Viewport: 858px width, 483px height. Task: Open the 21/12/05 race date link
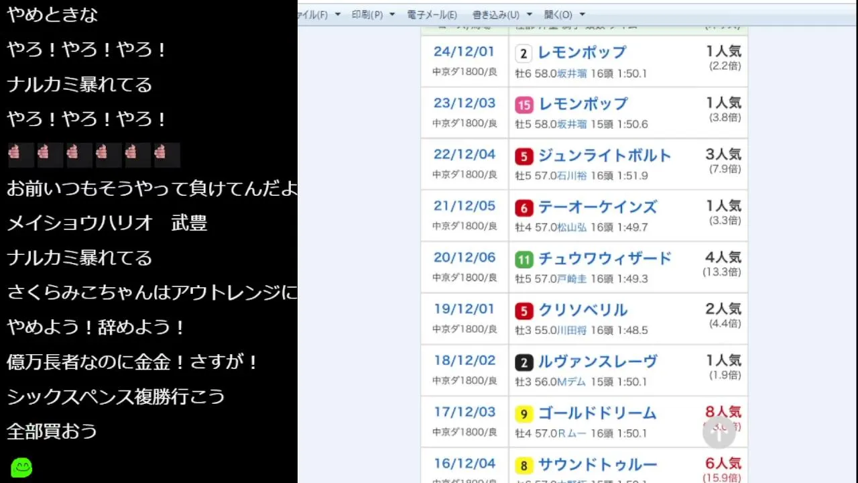point(464,207)
